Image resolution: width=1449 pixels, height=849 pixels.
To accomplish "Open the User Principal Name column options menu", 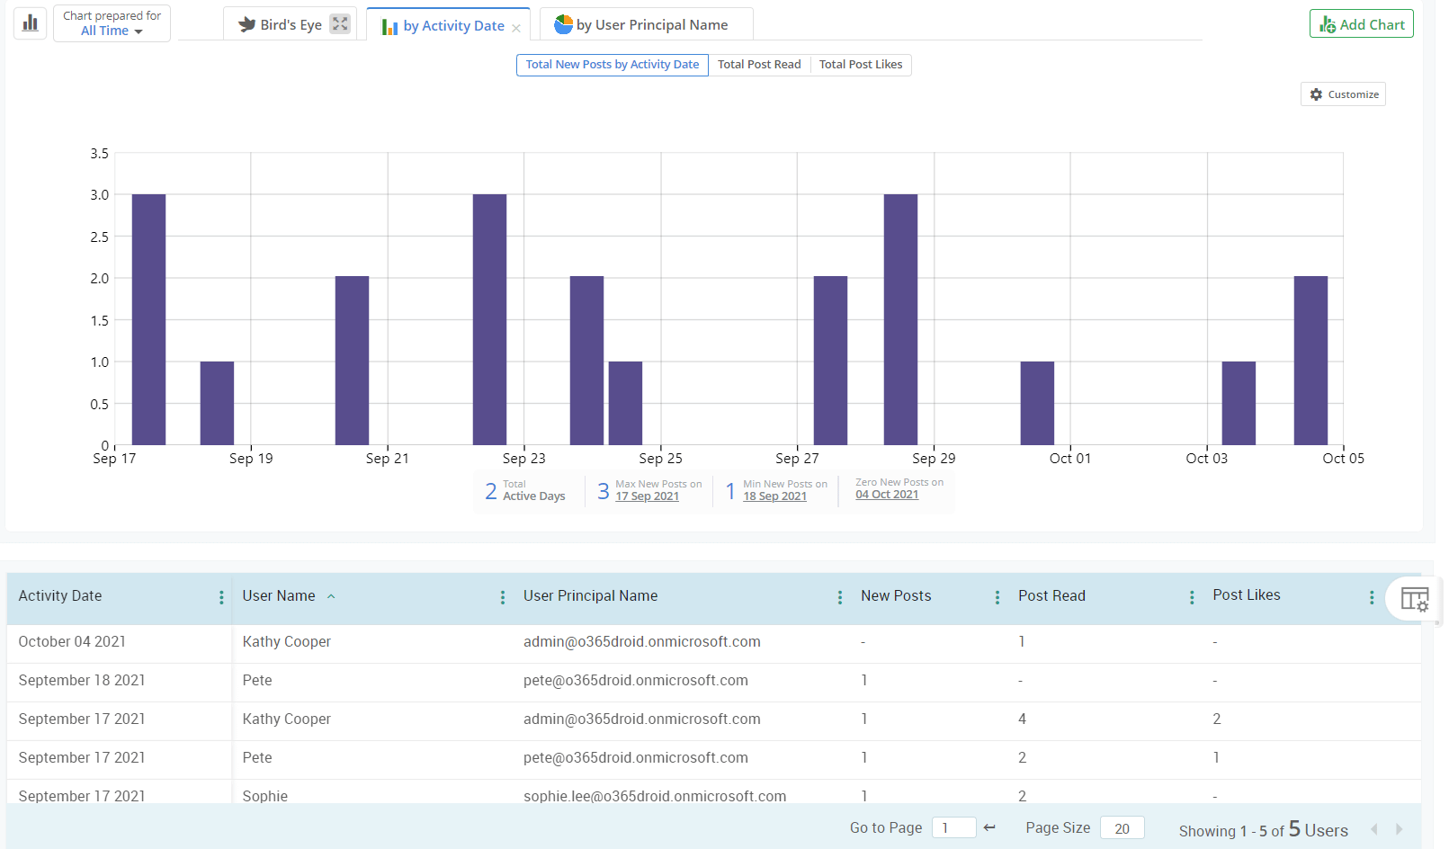I will 839,596.
